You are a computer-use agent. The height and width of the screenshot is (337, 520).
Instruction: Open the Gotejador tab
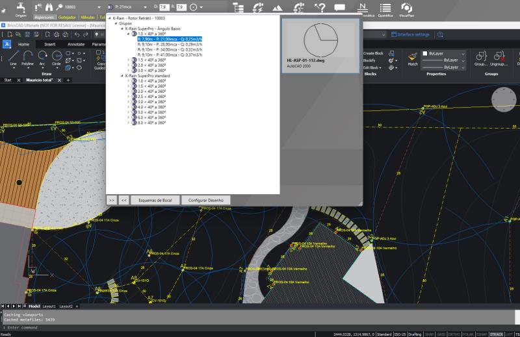[67, 18]
